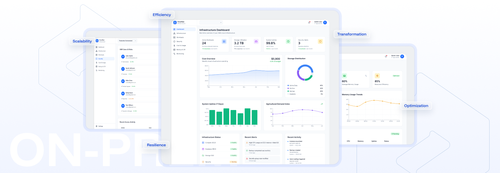Select Monitoring in the center dashboard sidebar
This screenshot has height=173, width=500.
coord(180,54)
